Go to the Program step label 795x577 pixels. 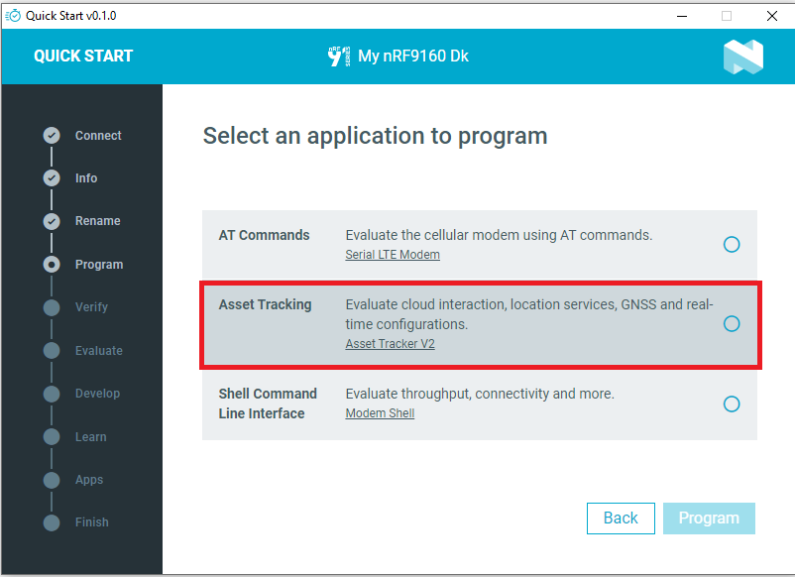99,264
